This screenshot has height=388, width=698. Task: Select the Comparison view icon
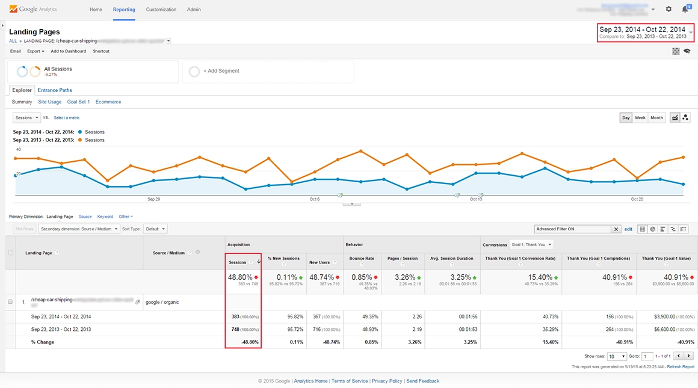[673, 229]
